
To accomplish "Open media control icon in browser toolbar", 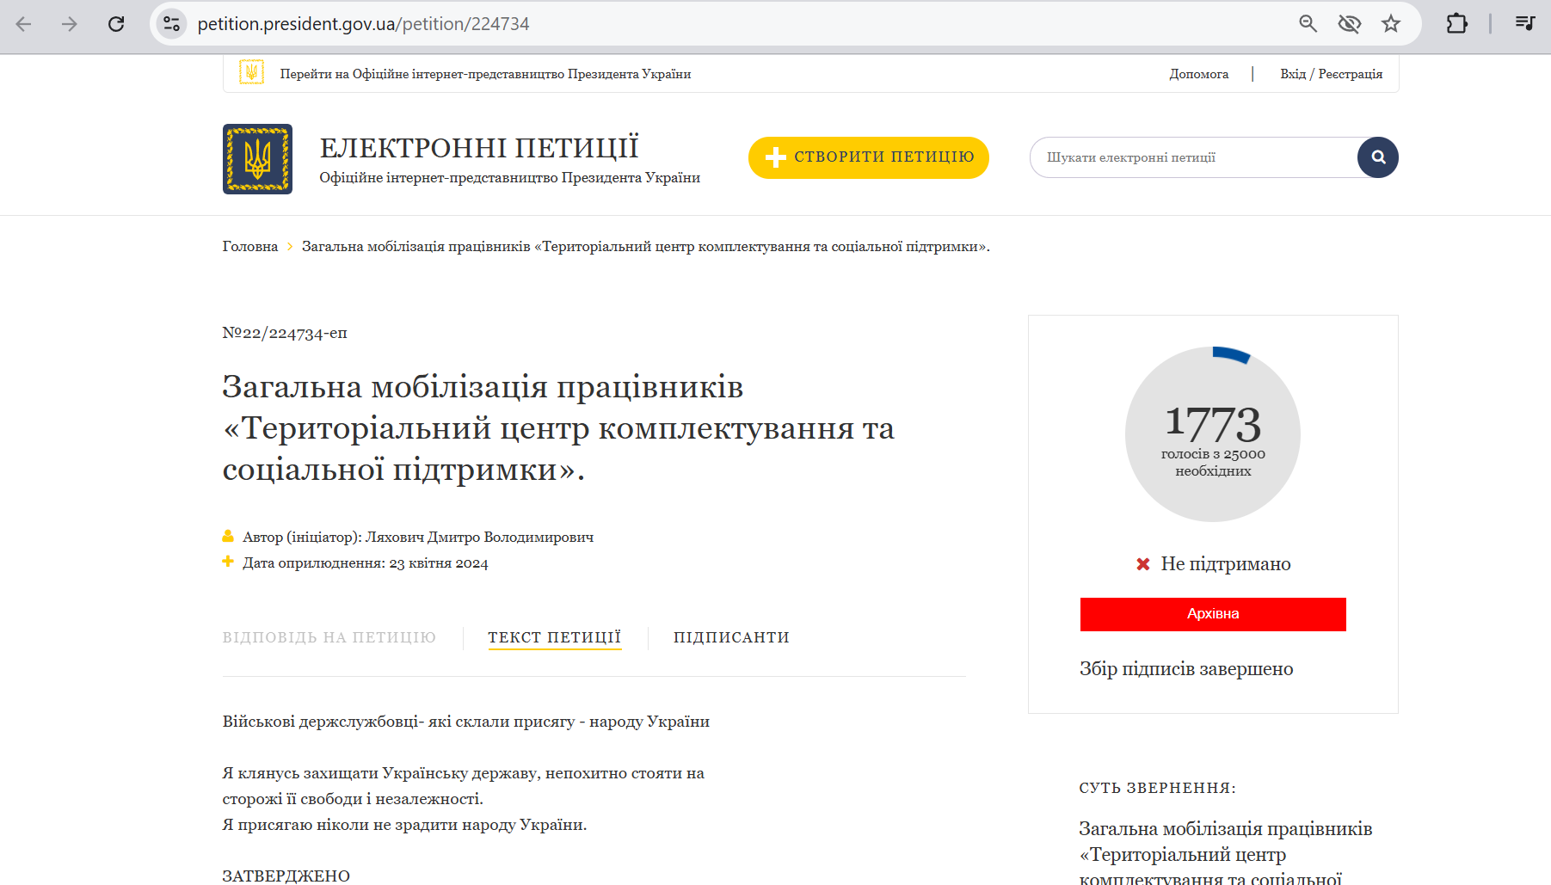I will tap(1525, 24).
